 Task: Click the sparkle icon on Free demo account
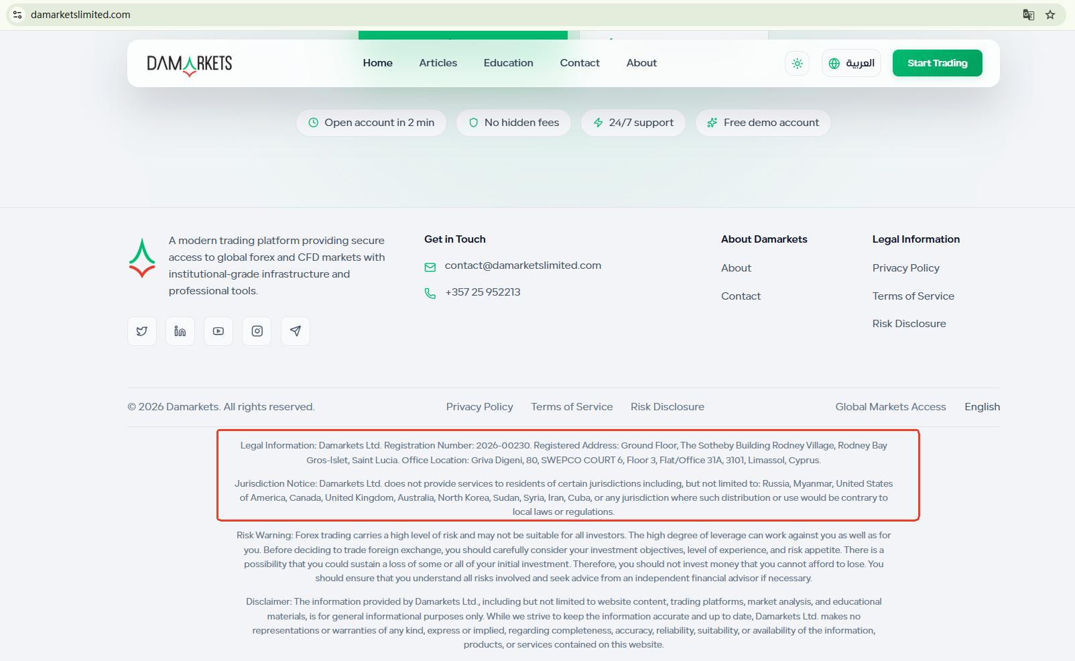712,123
